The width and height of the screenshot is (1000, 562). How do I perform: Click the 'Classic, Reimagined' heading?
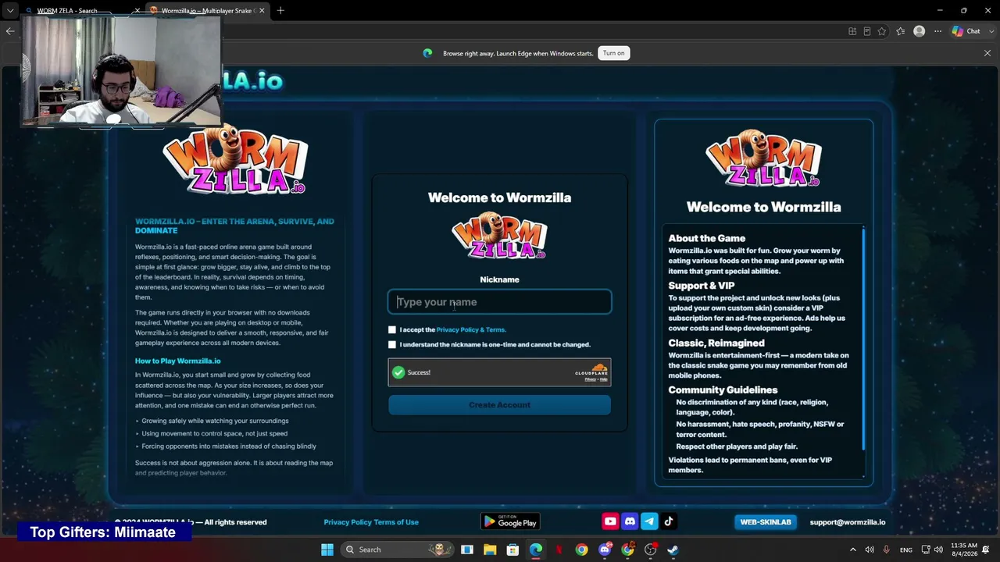pos(716,343)
